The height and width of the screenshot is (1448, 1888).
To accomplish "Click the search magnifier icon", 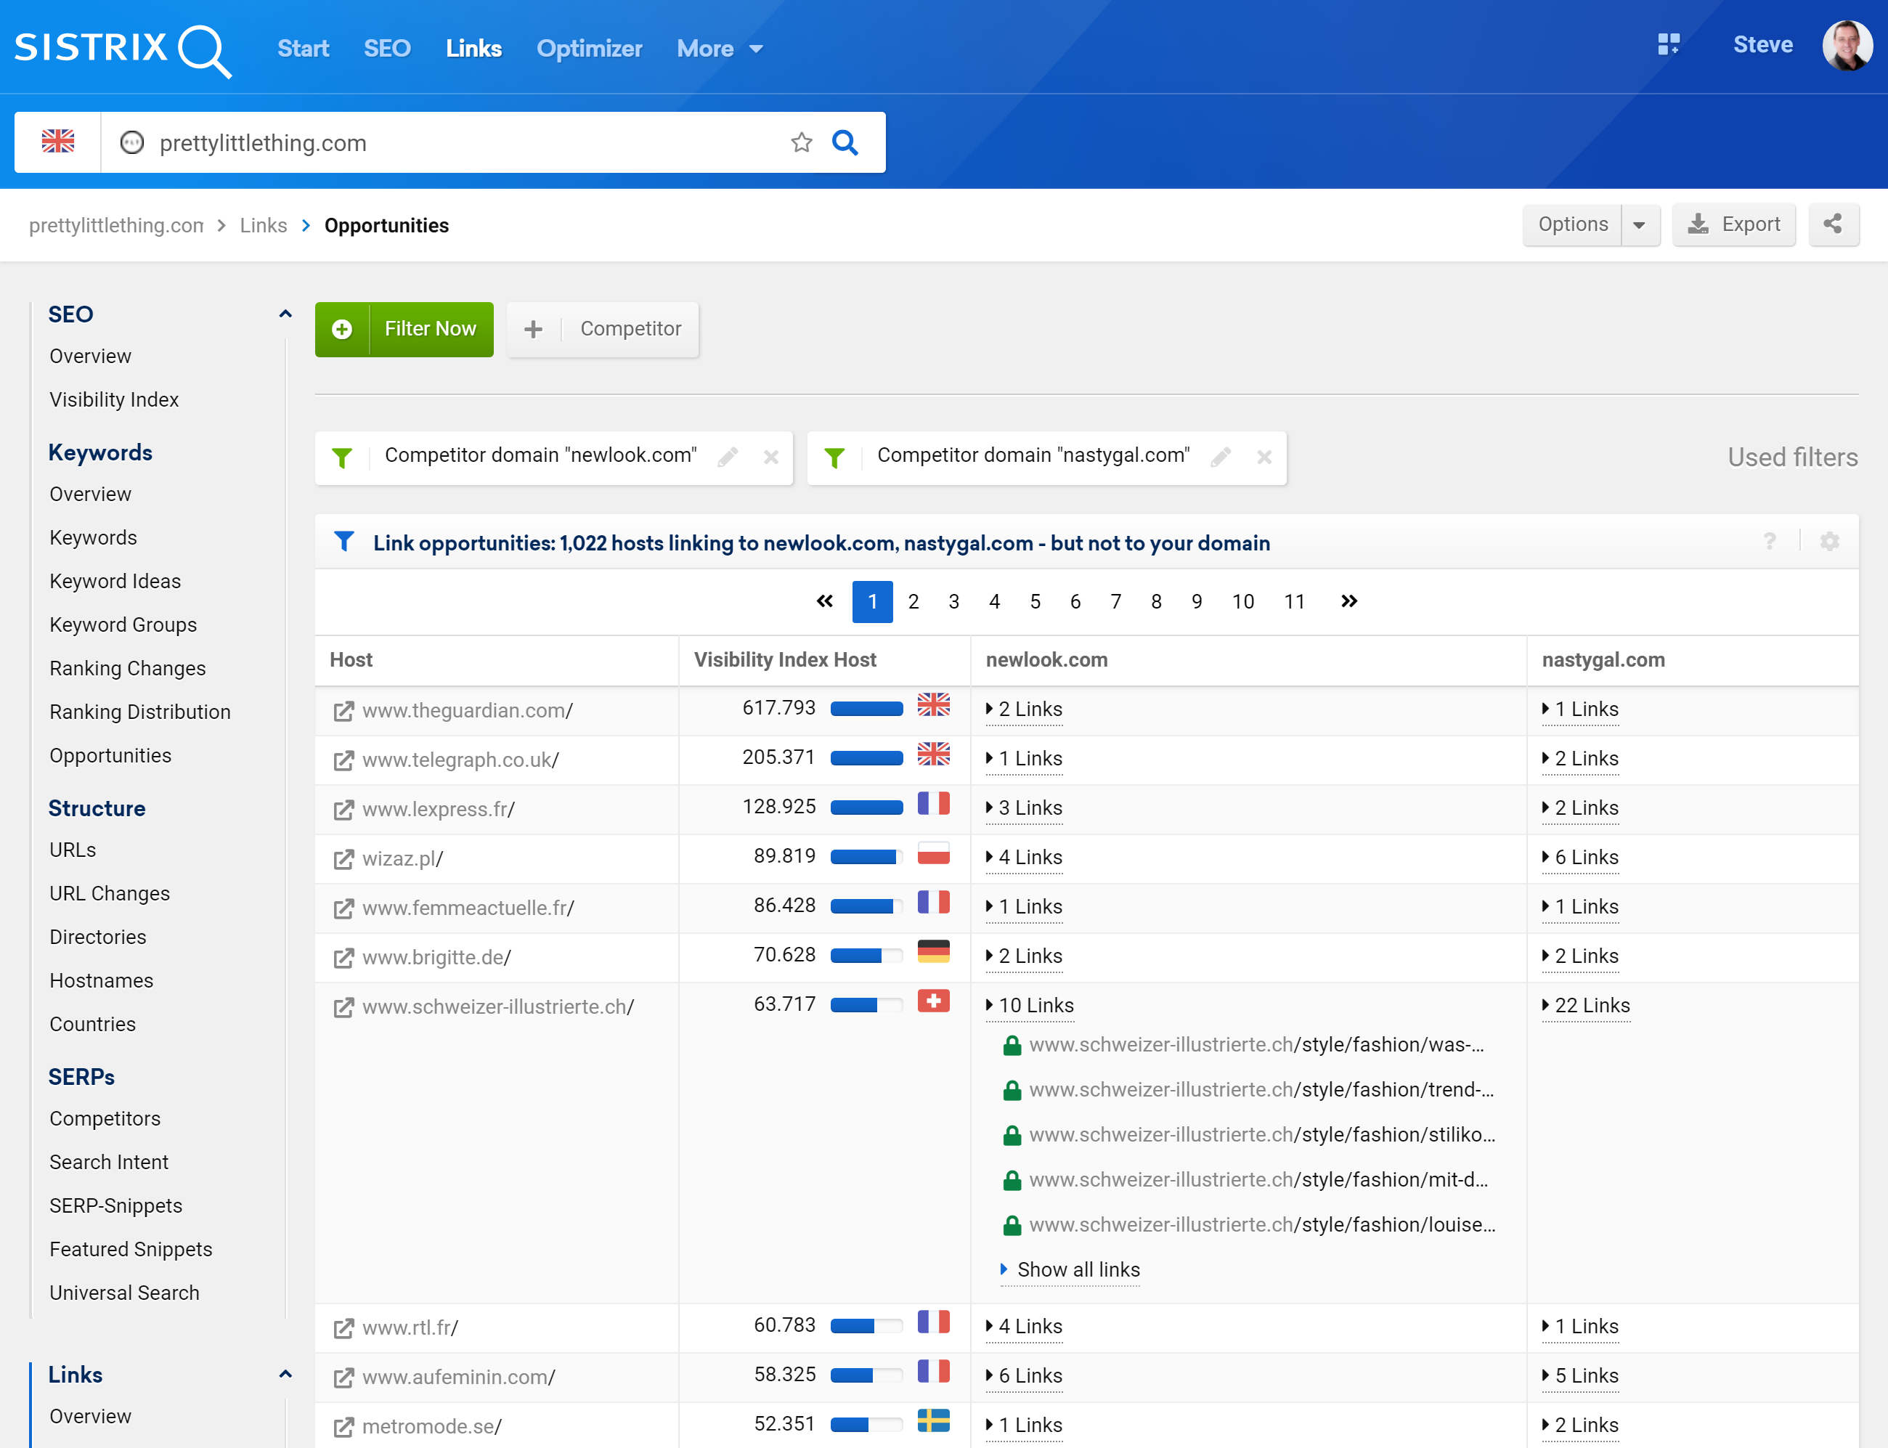I will click(x=845, y=142).
